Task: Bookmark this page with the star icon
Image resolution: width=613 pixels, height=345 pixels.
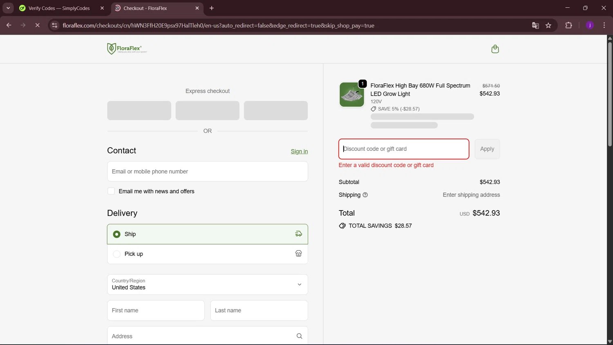Action: [x=548, y=25]
